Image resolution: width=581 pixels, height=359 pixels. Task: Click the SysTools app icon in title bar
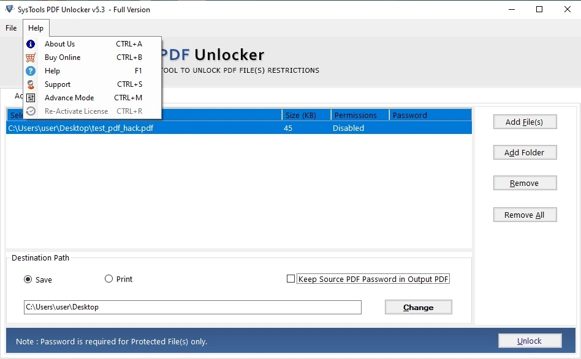(9, 9)
